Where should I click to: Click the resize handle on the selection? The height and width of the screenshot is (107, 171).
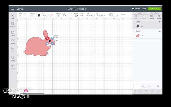52,44
